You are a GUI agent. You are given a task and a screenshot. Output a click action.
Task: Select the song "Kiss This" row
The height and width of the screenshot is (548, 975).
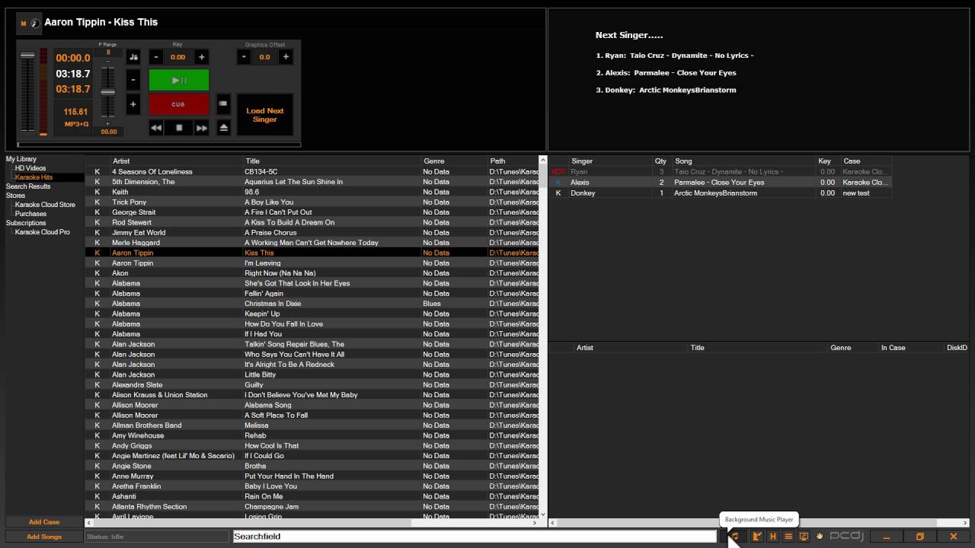coord(312,253)
